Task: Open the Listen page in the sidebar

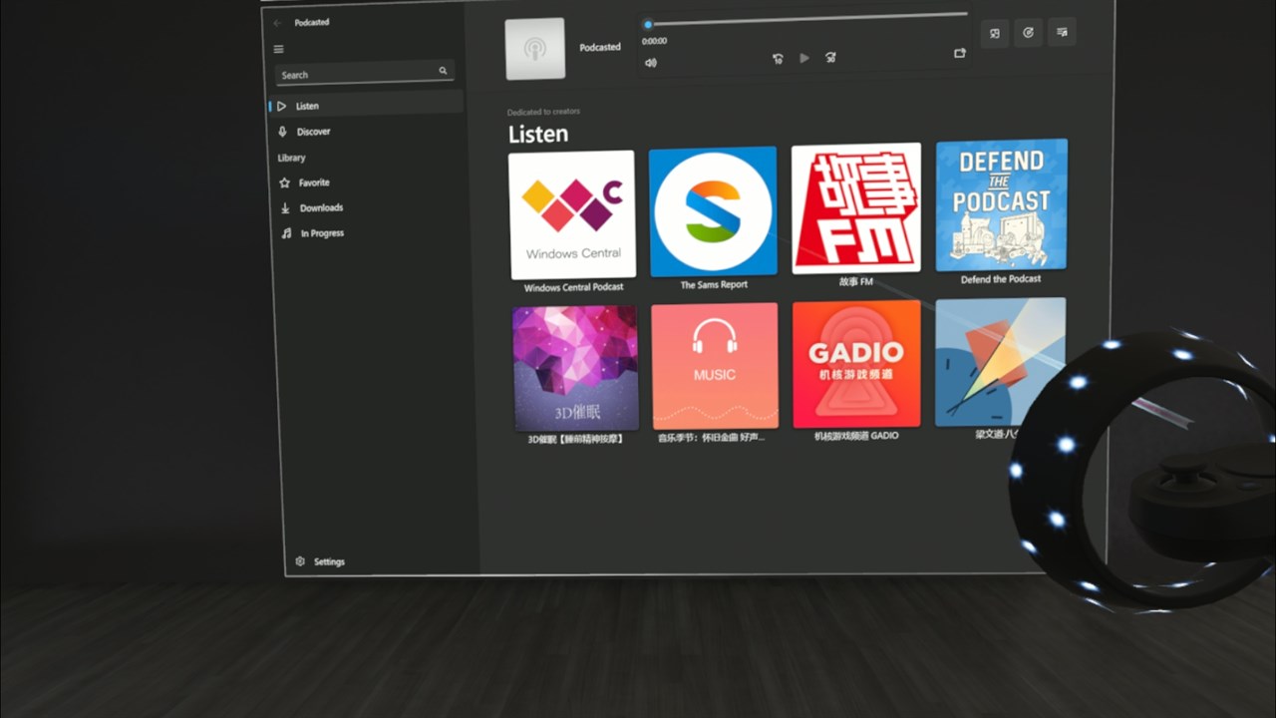Action: [366, 105]
